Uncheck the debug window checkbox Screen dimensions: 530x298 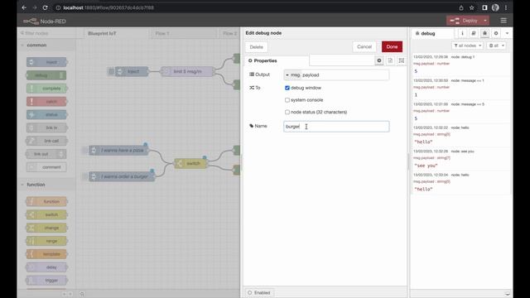287,88
